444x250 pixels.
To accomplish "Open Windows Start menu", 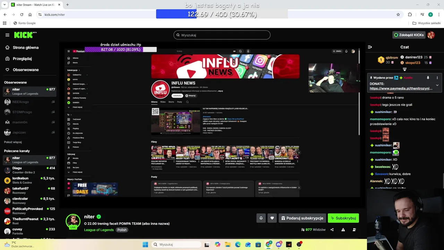I will tap(145, 244).
